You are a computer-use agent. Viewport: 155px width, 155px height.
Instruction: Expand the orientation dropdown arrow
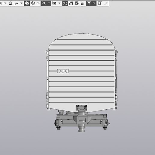tap(21, 3)
